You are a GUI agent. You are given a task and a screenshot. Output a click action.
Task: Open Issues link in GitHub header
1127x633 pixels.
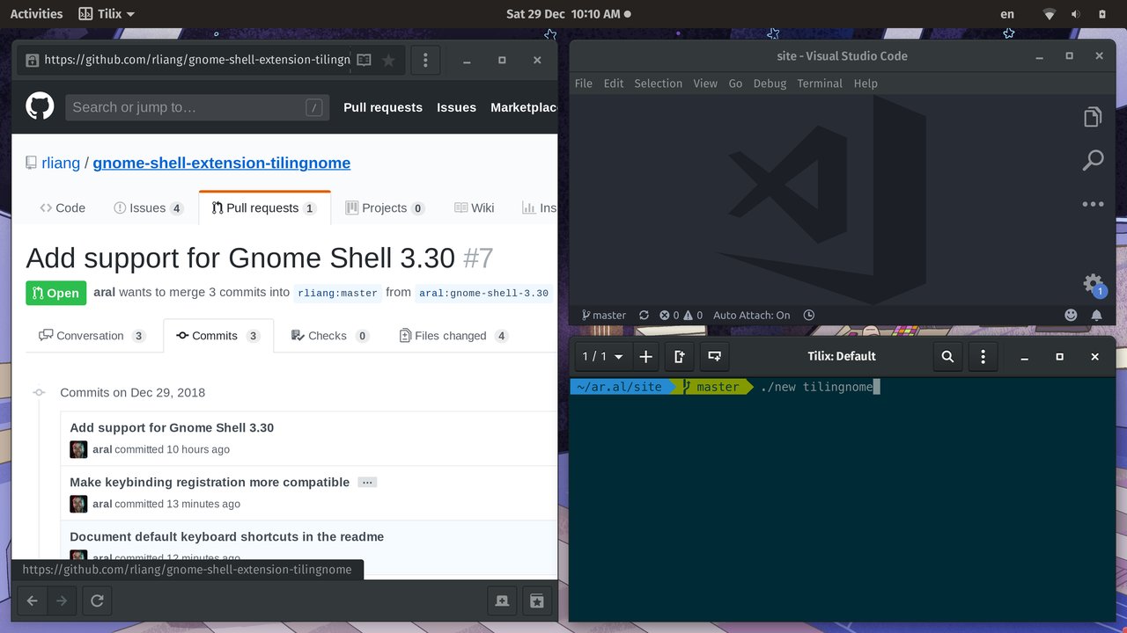tap(456, 107)
